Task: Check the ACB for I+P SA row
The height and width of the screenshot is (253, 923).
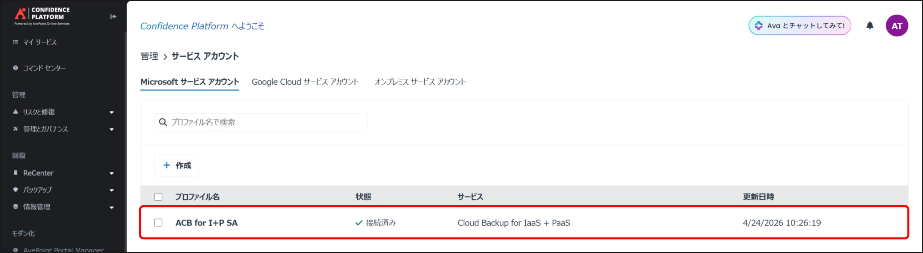Action: click(158, 223)
